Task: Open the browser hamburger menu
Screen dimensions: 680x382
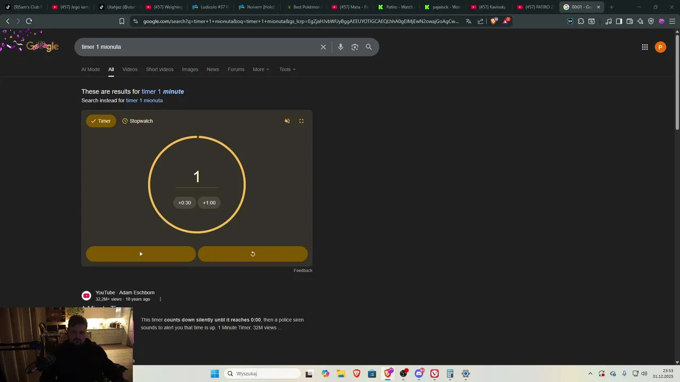Action: [672, 21]
